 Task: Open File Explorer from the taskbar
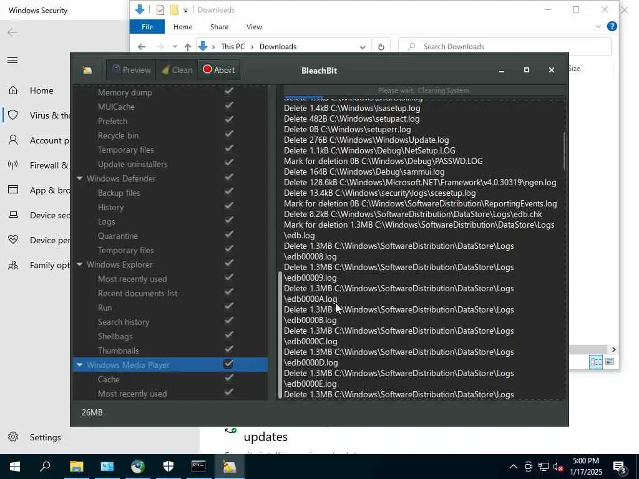[76, 467]
